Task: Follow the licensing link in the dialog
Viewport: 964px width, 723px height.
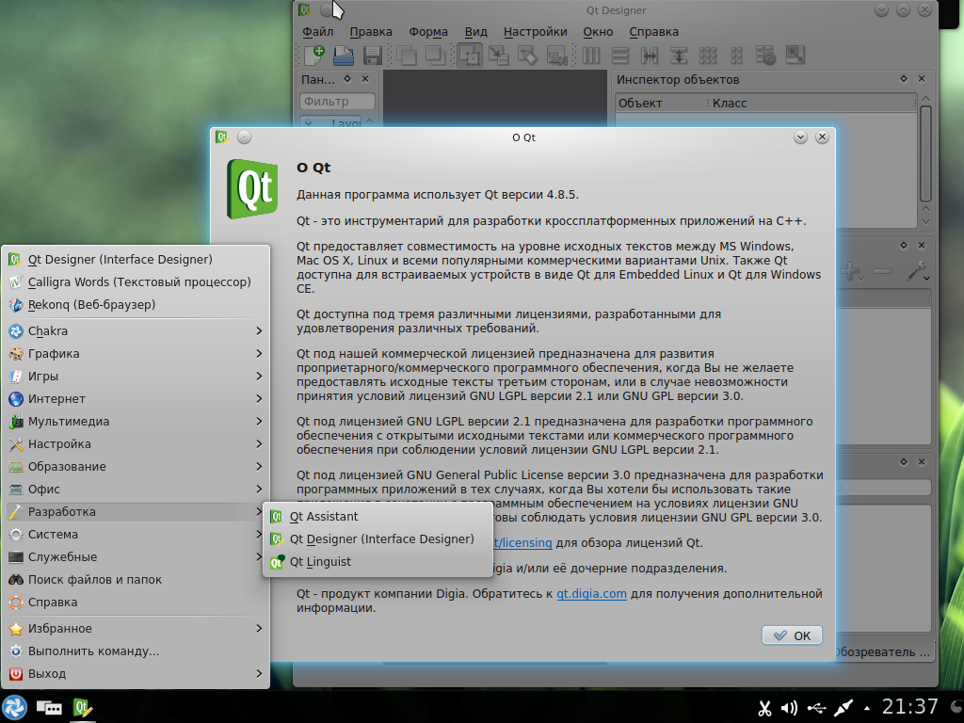Action: 523,543
